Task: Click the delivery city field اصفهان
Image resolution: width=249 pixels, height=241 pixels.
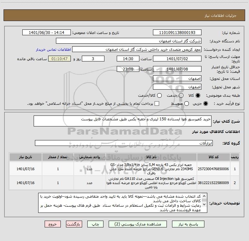Action: tap(177, 87)
